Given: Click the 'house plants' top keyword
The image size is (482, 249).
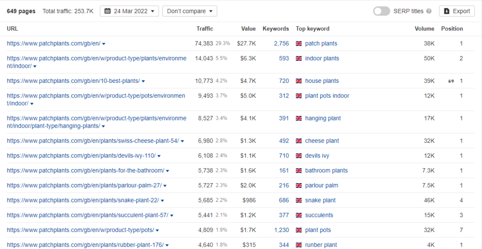Looking at the screenshot, I should point(322,81).
